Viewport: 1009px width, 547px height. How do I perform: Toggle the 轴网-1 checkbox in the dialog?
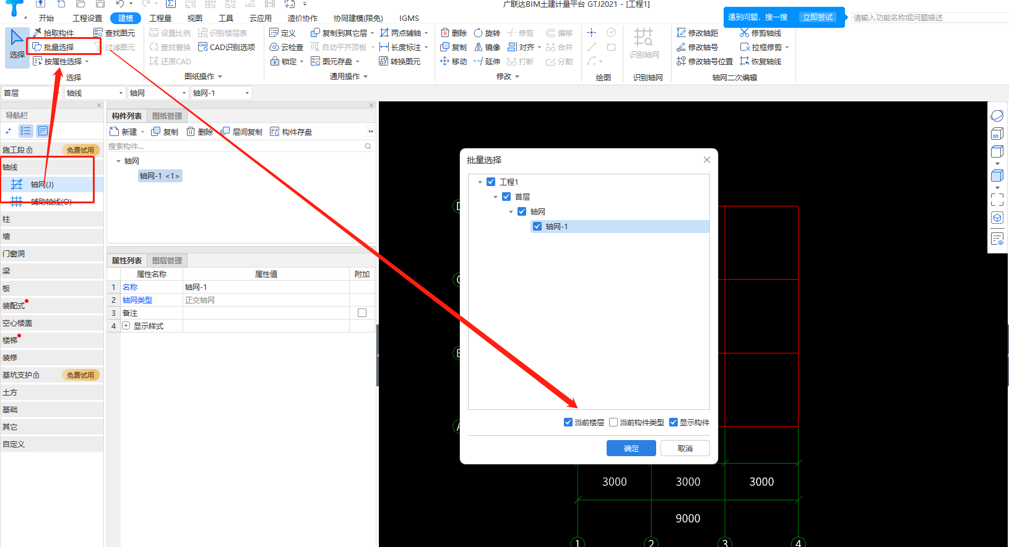(537, 226)
